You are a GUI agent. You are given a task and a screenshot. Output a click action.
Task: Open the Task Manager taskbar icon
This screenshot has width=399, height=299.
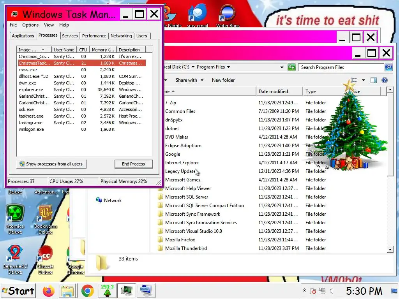point(127,291)
